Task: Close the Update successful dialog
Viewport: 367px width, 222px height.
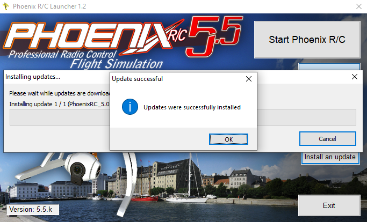Action: (248, 79)
